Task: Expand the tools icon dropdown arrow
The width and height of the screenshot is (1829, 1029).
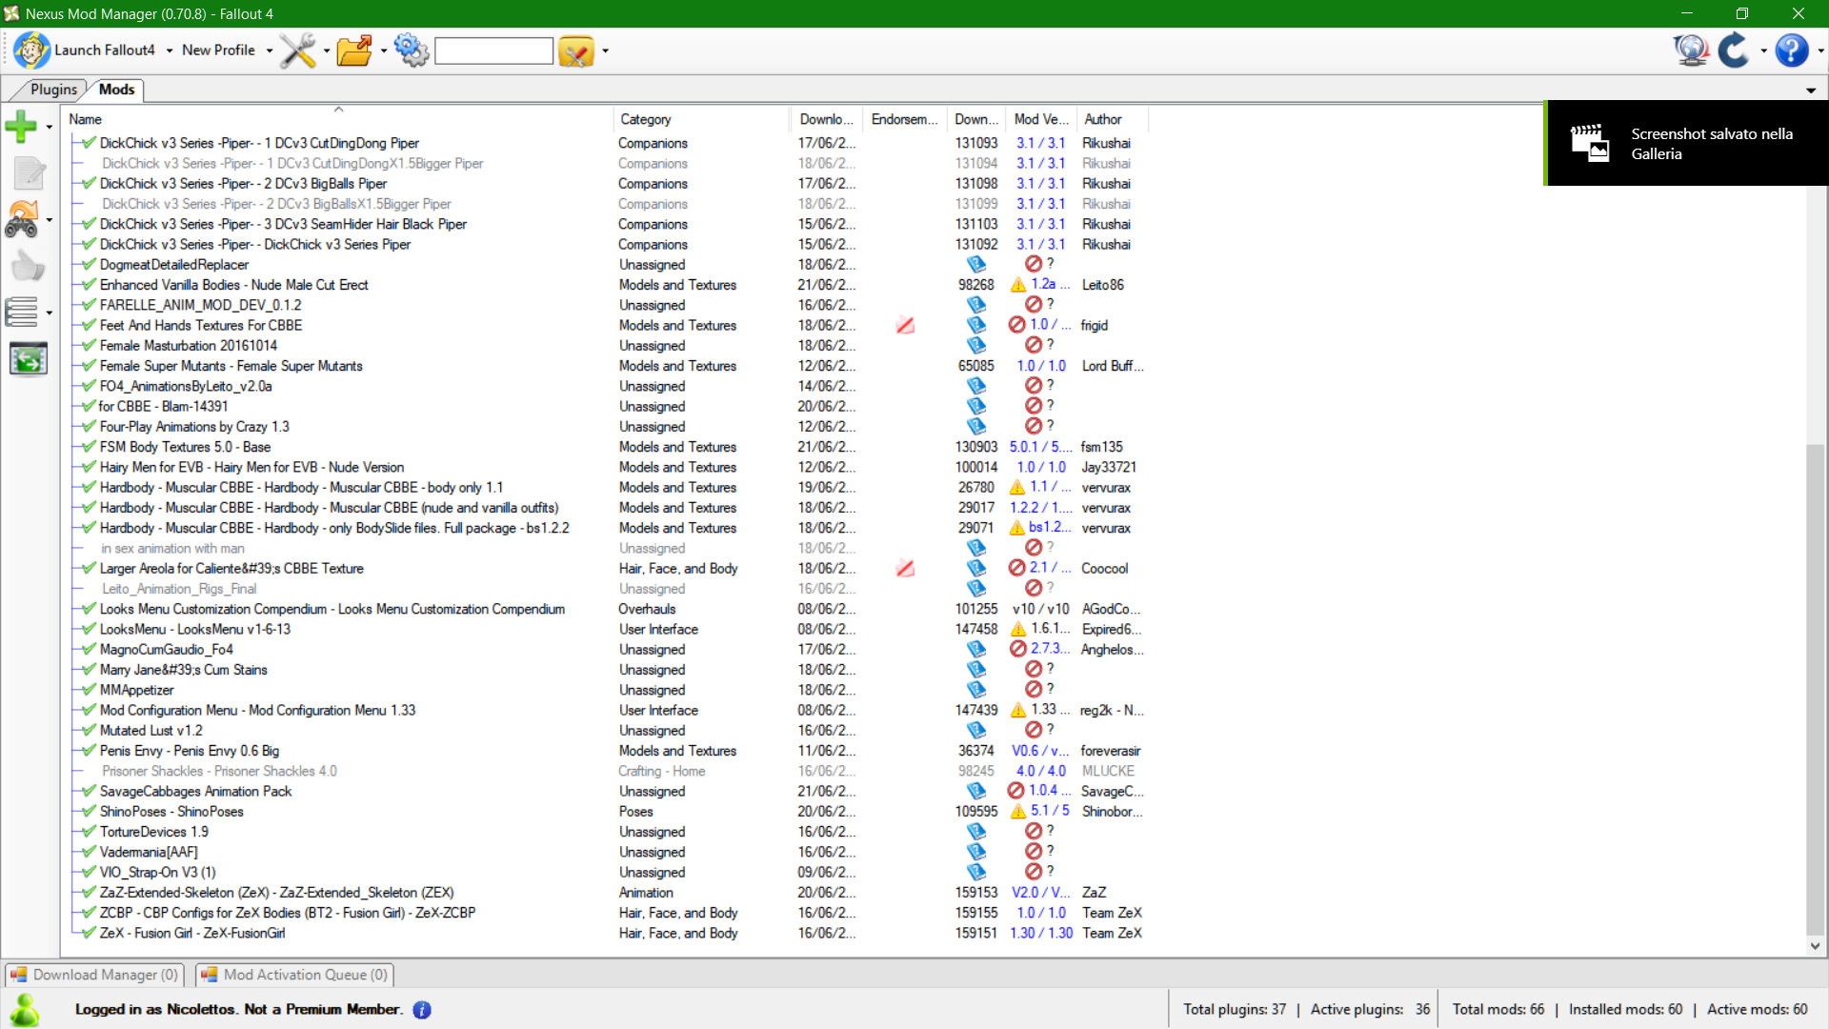Action: click(327, 50)
